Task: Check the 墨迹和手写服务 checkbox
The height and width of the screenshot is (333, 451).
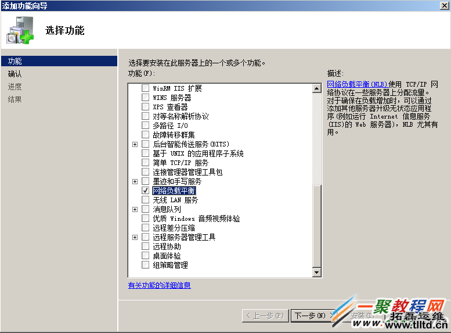Action: pyautogui.click(x=146, y=181)
